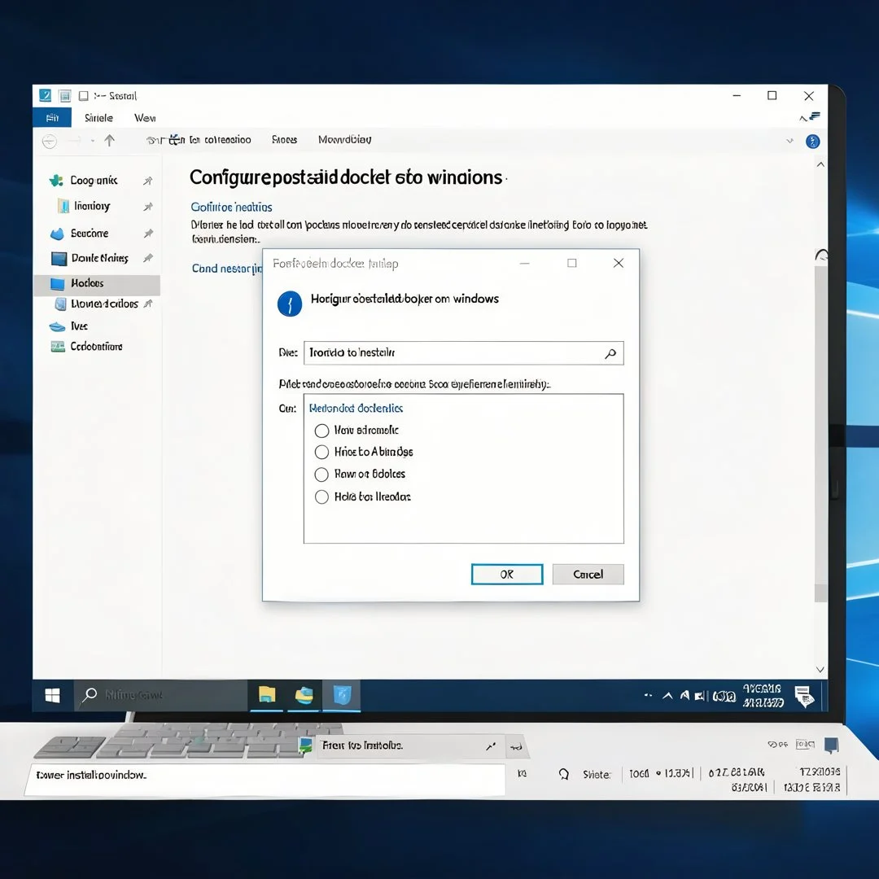Select Hoclees folder in sidebar
This screenshot has width=879, height=879.
tap(97, 284)
